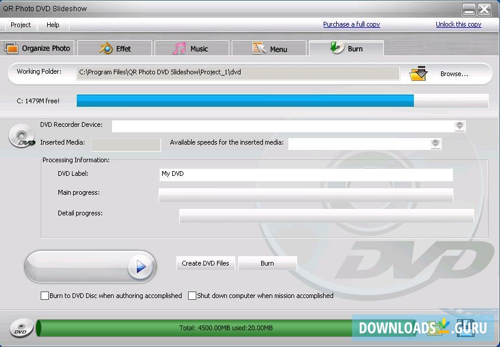Click the "Working Folder:" label
Image resolution: width=500 pixels, height=347 pixels.
coord(39,71)
